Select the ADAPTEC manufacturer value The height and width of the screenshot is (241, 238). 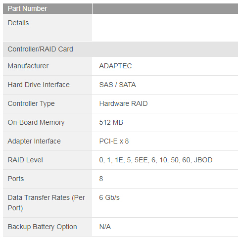[115, 66]
